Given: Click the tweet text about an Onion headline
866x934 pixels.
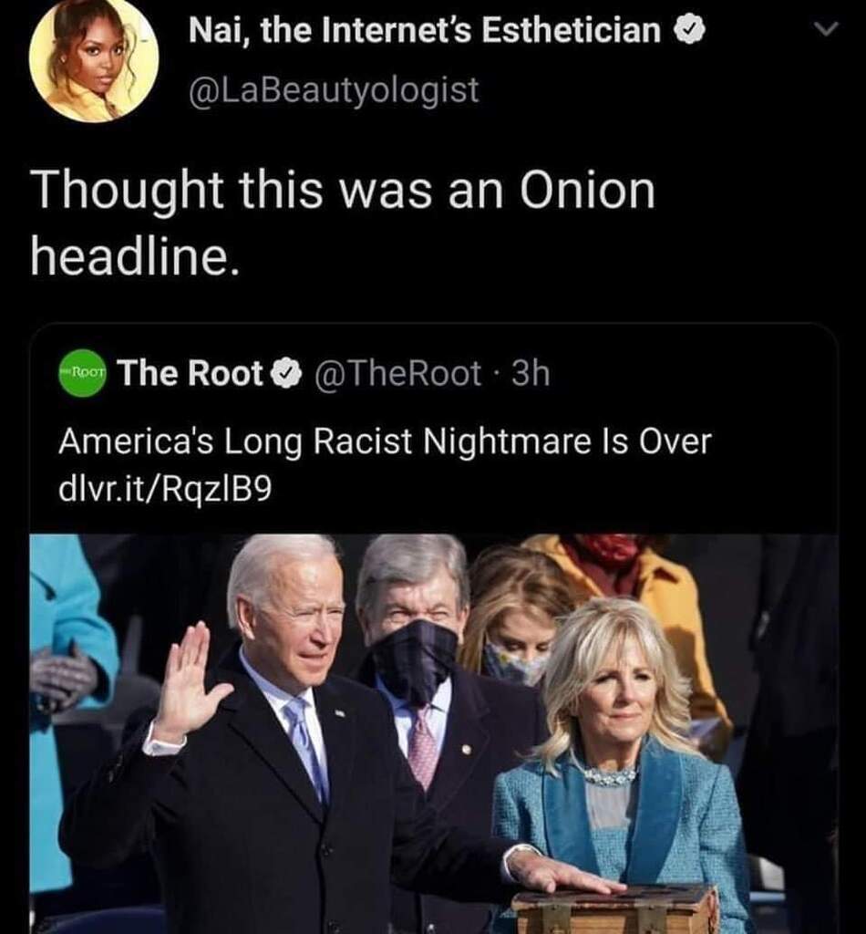Looking at the screenshot, I should click(x=342, y=223).
